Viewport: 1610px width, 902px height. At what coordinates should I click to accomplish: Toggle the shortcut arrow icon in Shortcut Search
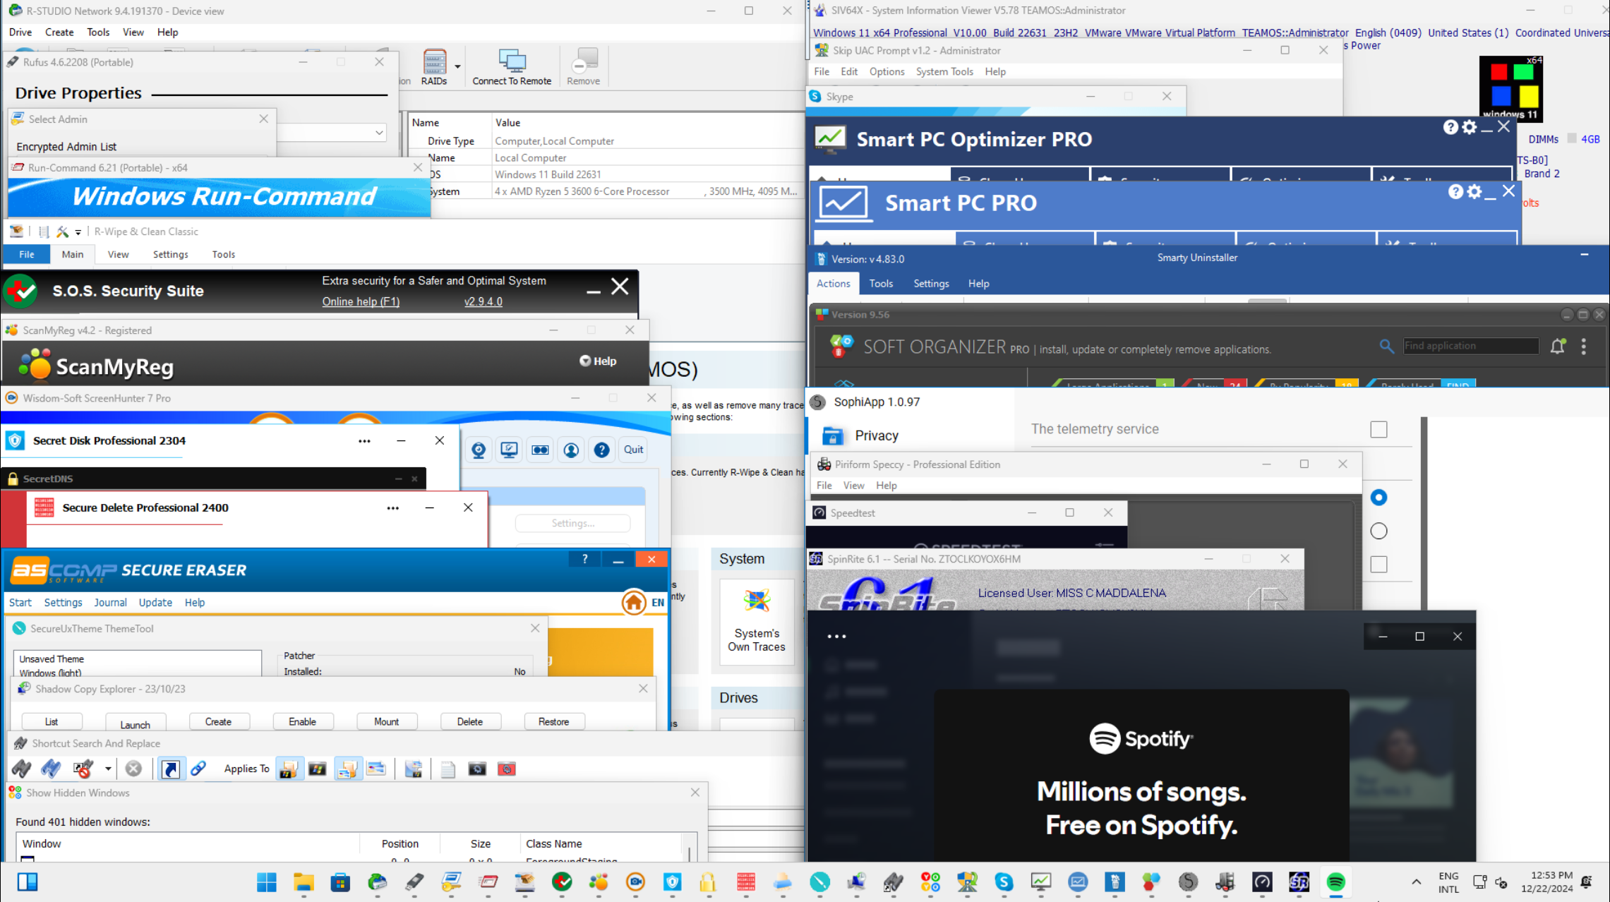(x=171, y=769)
